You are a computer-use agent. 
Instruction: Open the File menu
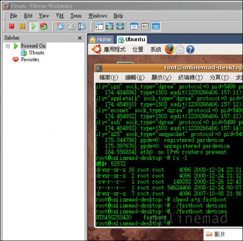[14, 16]
